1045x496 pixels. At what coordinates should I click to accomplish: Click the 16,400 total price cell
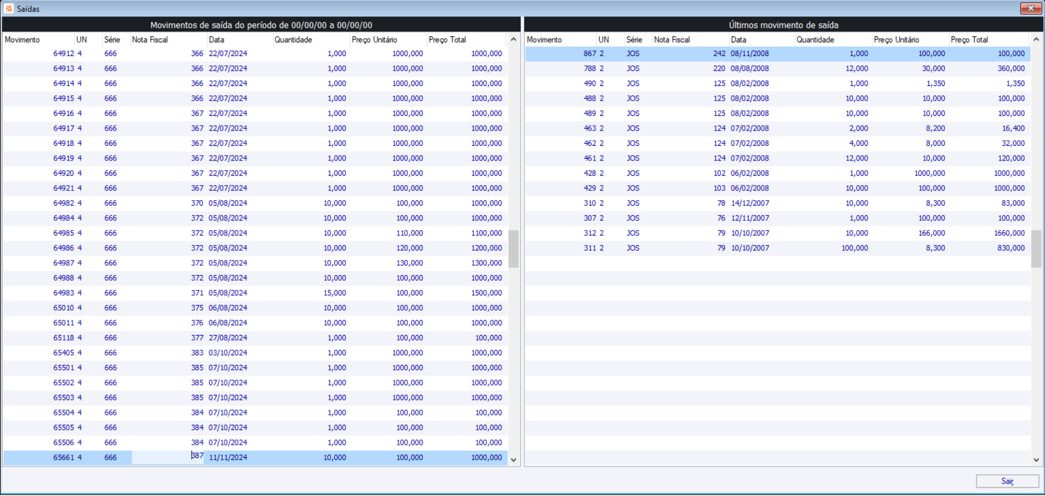(x=1013, y=128)
